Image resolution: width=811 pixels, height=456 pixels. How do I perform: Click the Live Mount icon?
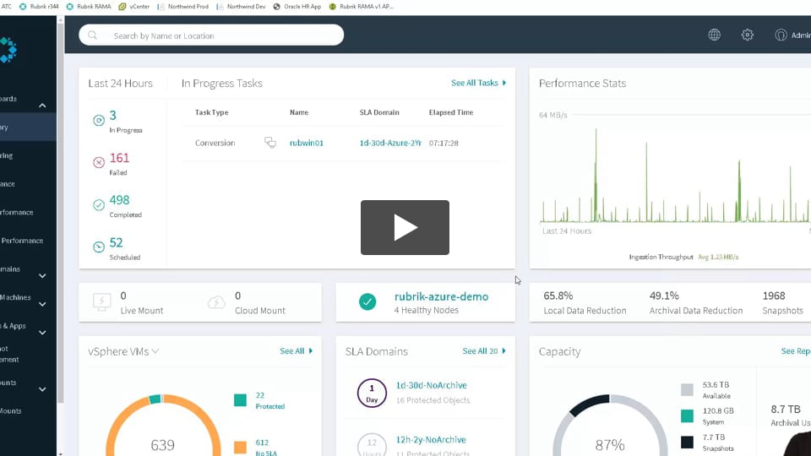click(101, 302)
